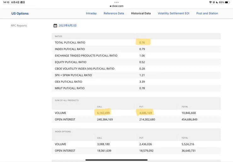Click the calendar icon beside the date
This screenshot has width=233, height=162.
pyautogui.click(x=55, y=26)
